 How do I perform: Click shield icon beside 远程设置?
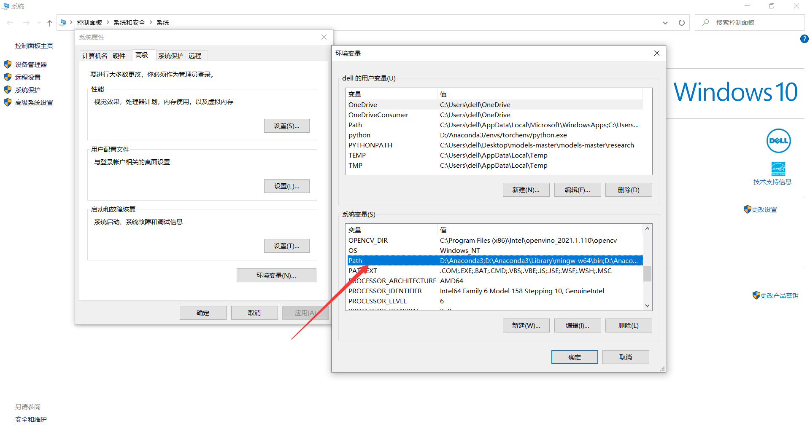(8, 77)
